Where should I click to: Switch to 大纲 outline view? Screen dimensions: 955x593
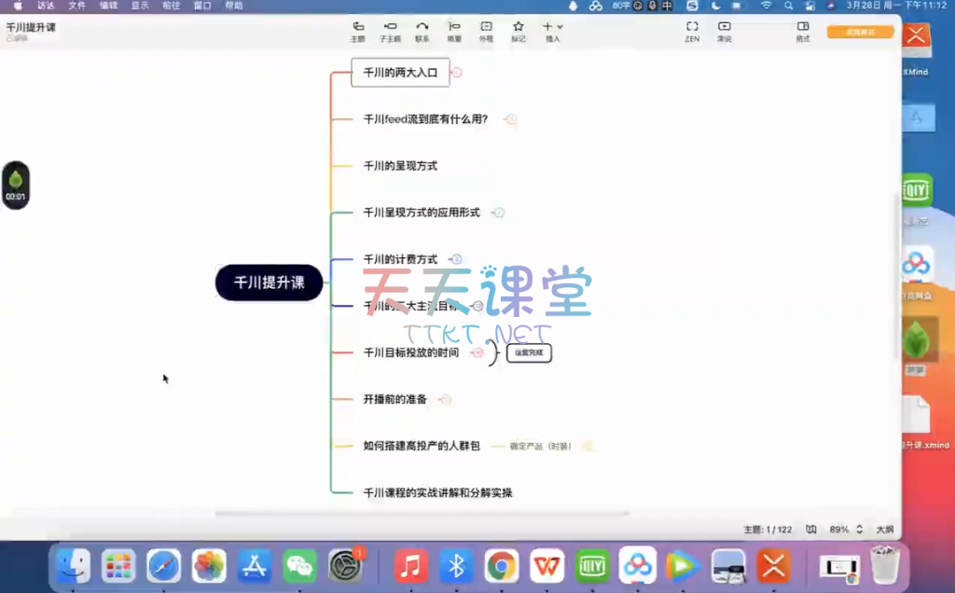[x=884, y=530]
